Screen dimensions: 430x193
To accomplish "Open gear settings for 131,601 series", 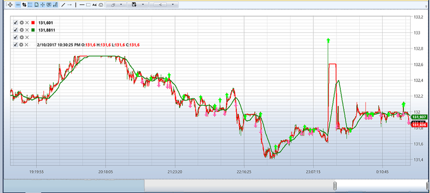I will [x=21, y=23].
